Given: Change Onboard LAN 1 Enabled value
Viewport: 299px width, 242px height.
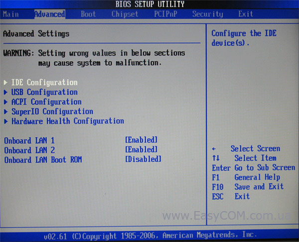Looking at the screenshot, I should (141, 140).
